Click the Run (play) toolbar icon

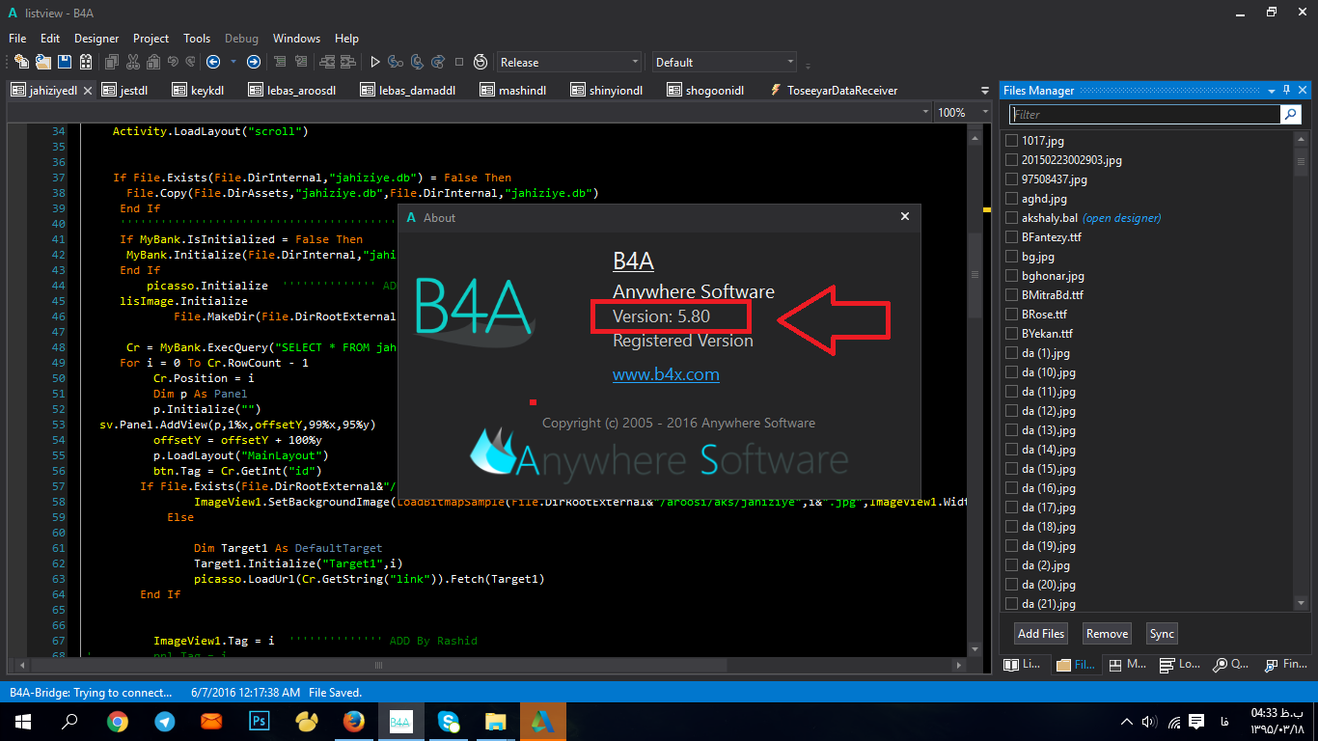[x=375, y=62]
